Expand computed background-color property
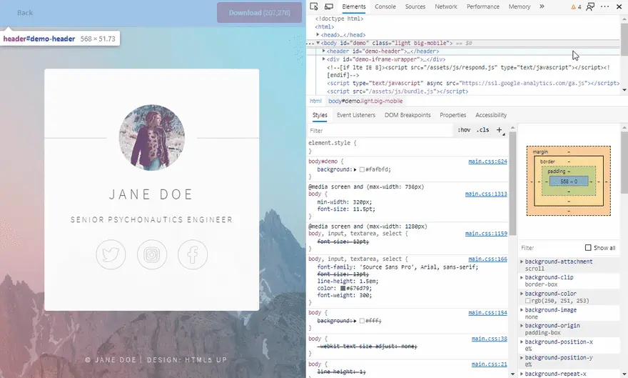Viewport: 628px width, 378px height. click(x=522, y=294)
